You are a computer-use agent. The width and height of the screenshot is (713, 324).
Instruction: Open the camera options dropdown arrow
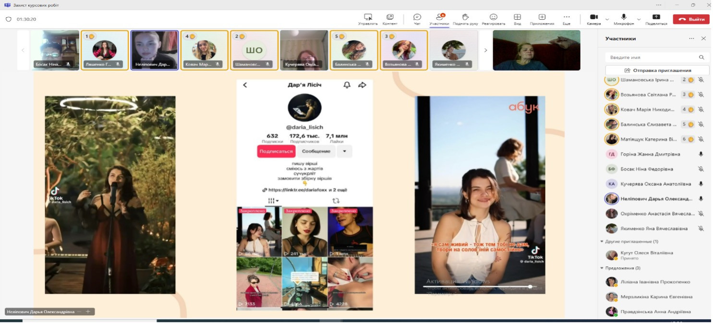[607, 20]
